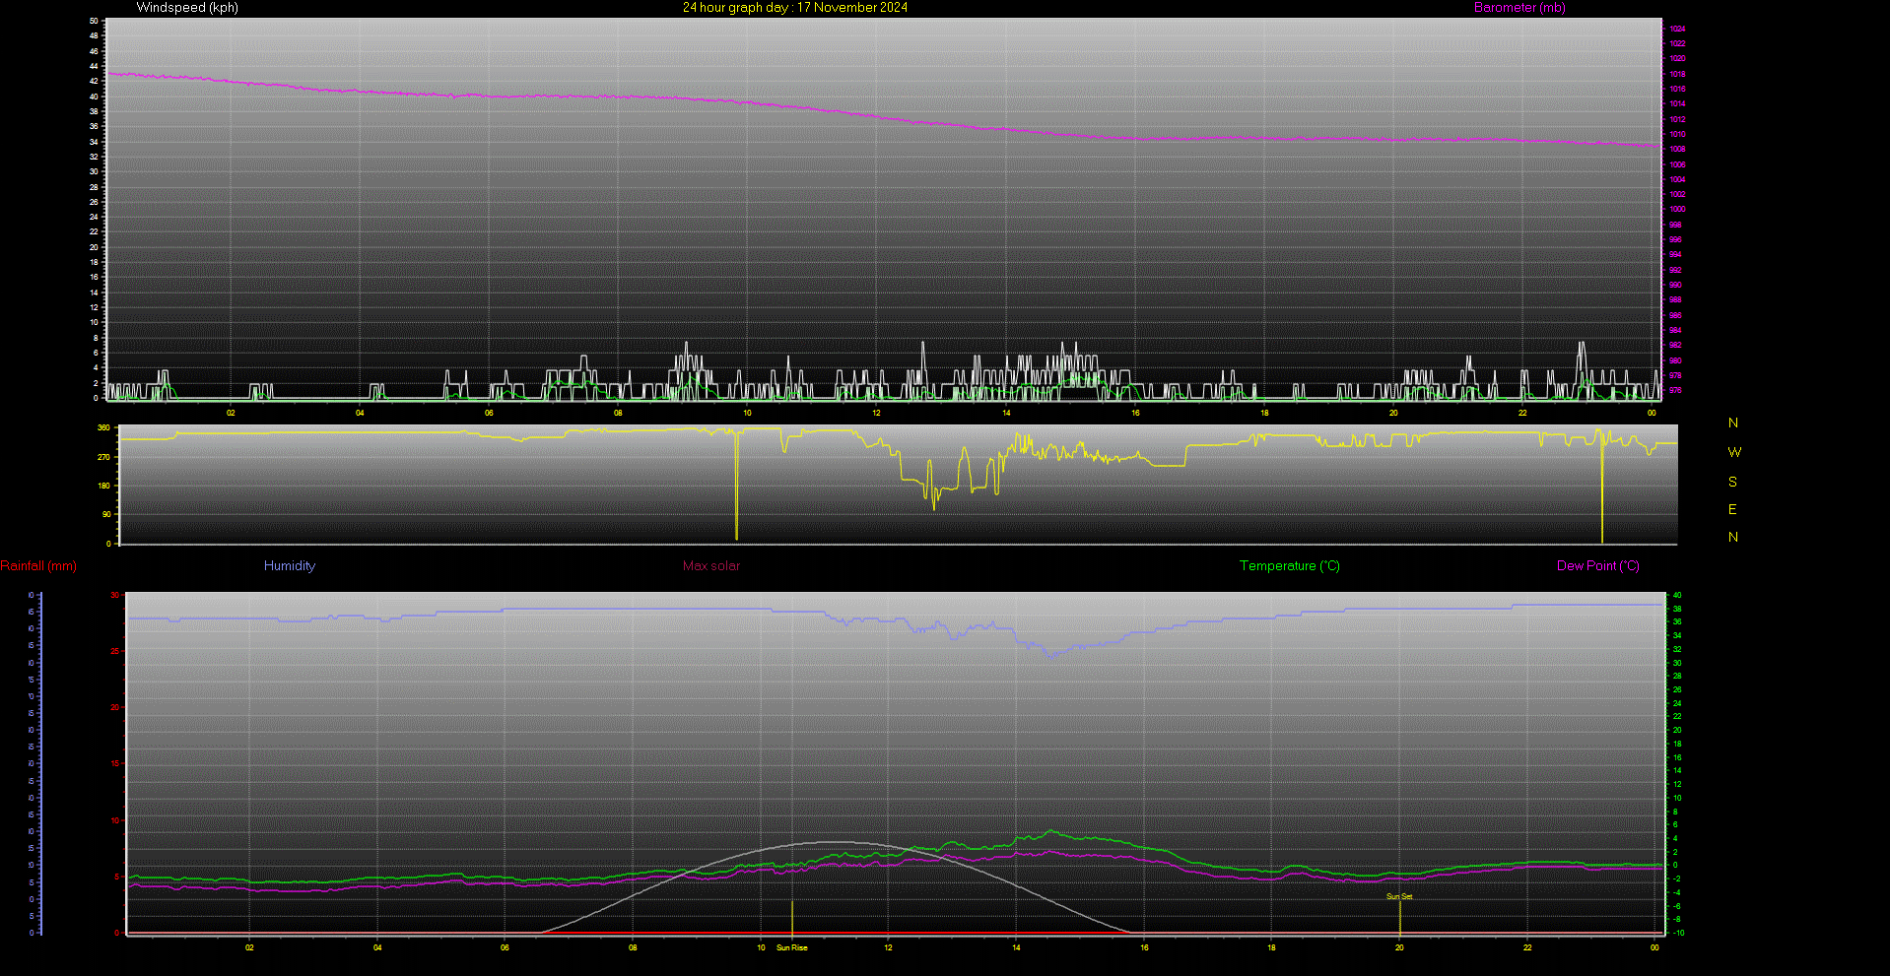Screen dimensions: 1890x976
Task: Click the Temperature (°C) legend label
Action: pyautogui.click(x=1290, y=566)
